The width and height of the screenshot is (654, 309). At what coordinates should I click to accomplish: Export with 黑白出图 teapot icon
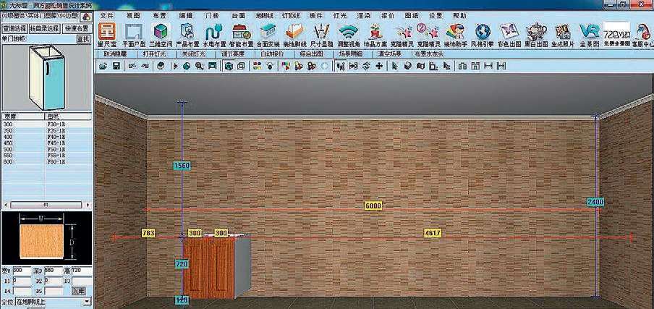point(536,35)
